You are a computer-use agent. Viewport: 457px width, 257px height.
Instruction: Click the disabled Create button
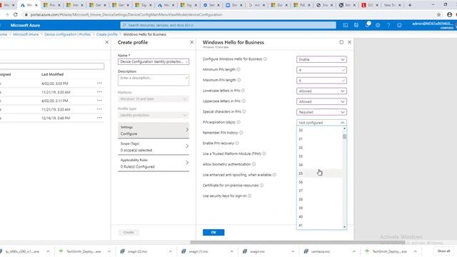pos(129,232)
